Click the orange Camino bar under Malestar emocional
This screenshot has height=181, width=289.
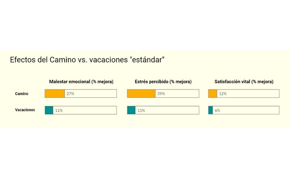pyautogui.click(x=55, y=94)
